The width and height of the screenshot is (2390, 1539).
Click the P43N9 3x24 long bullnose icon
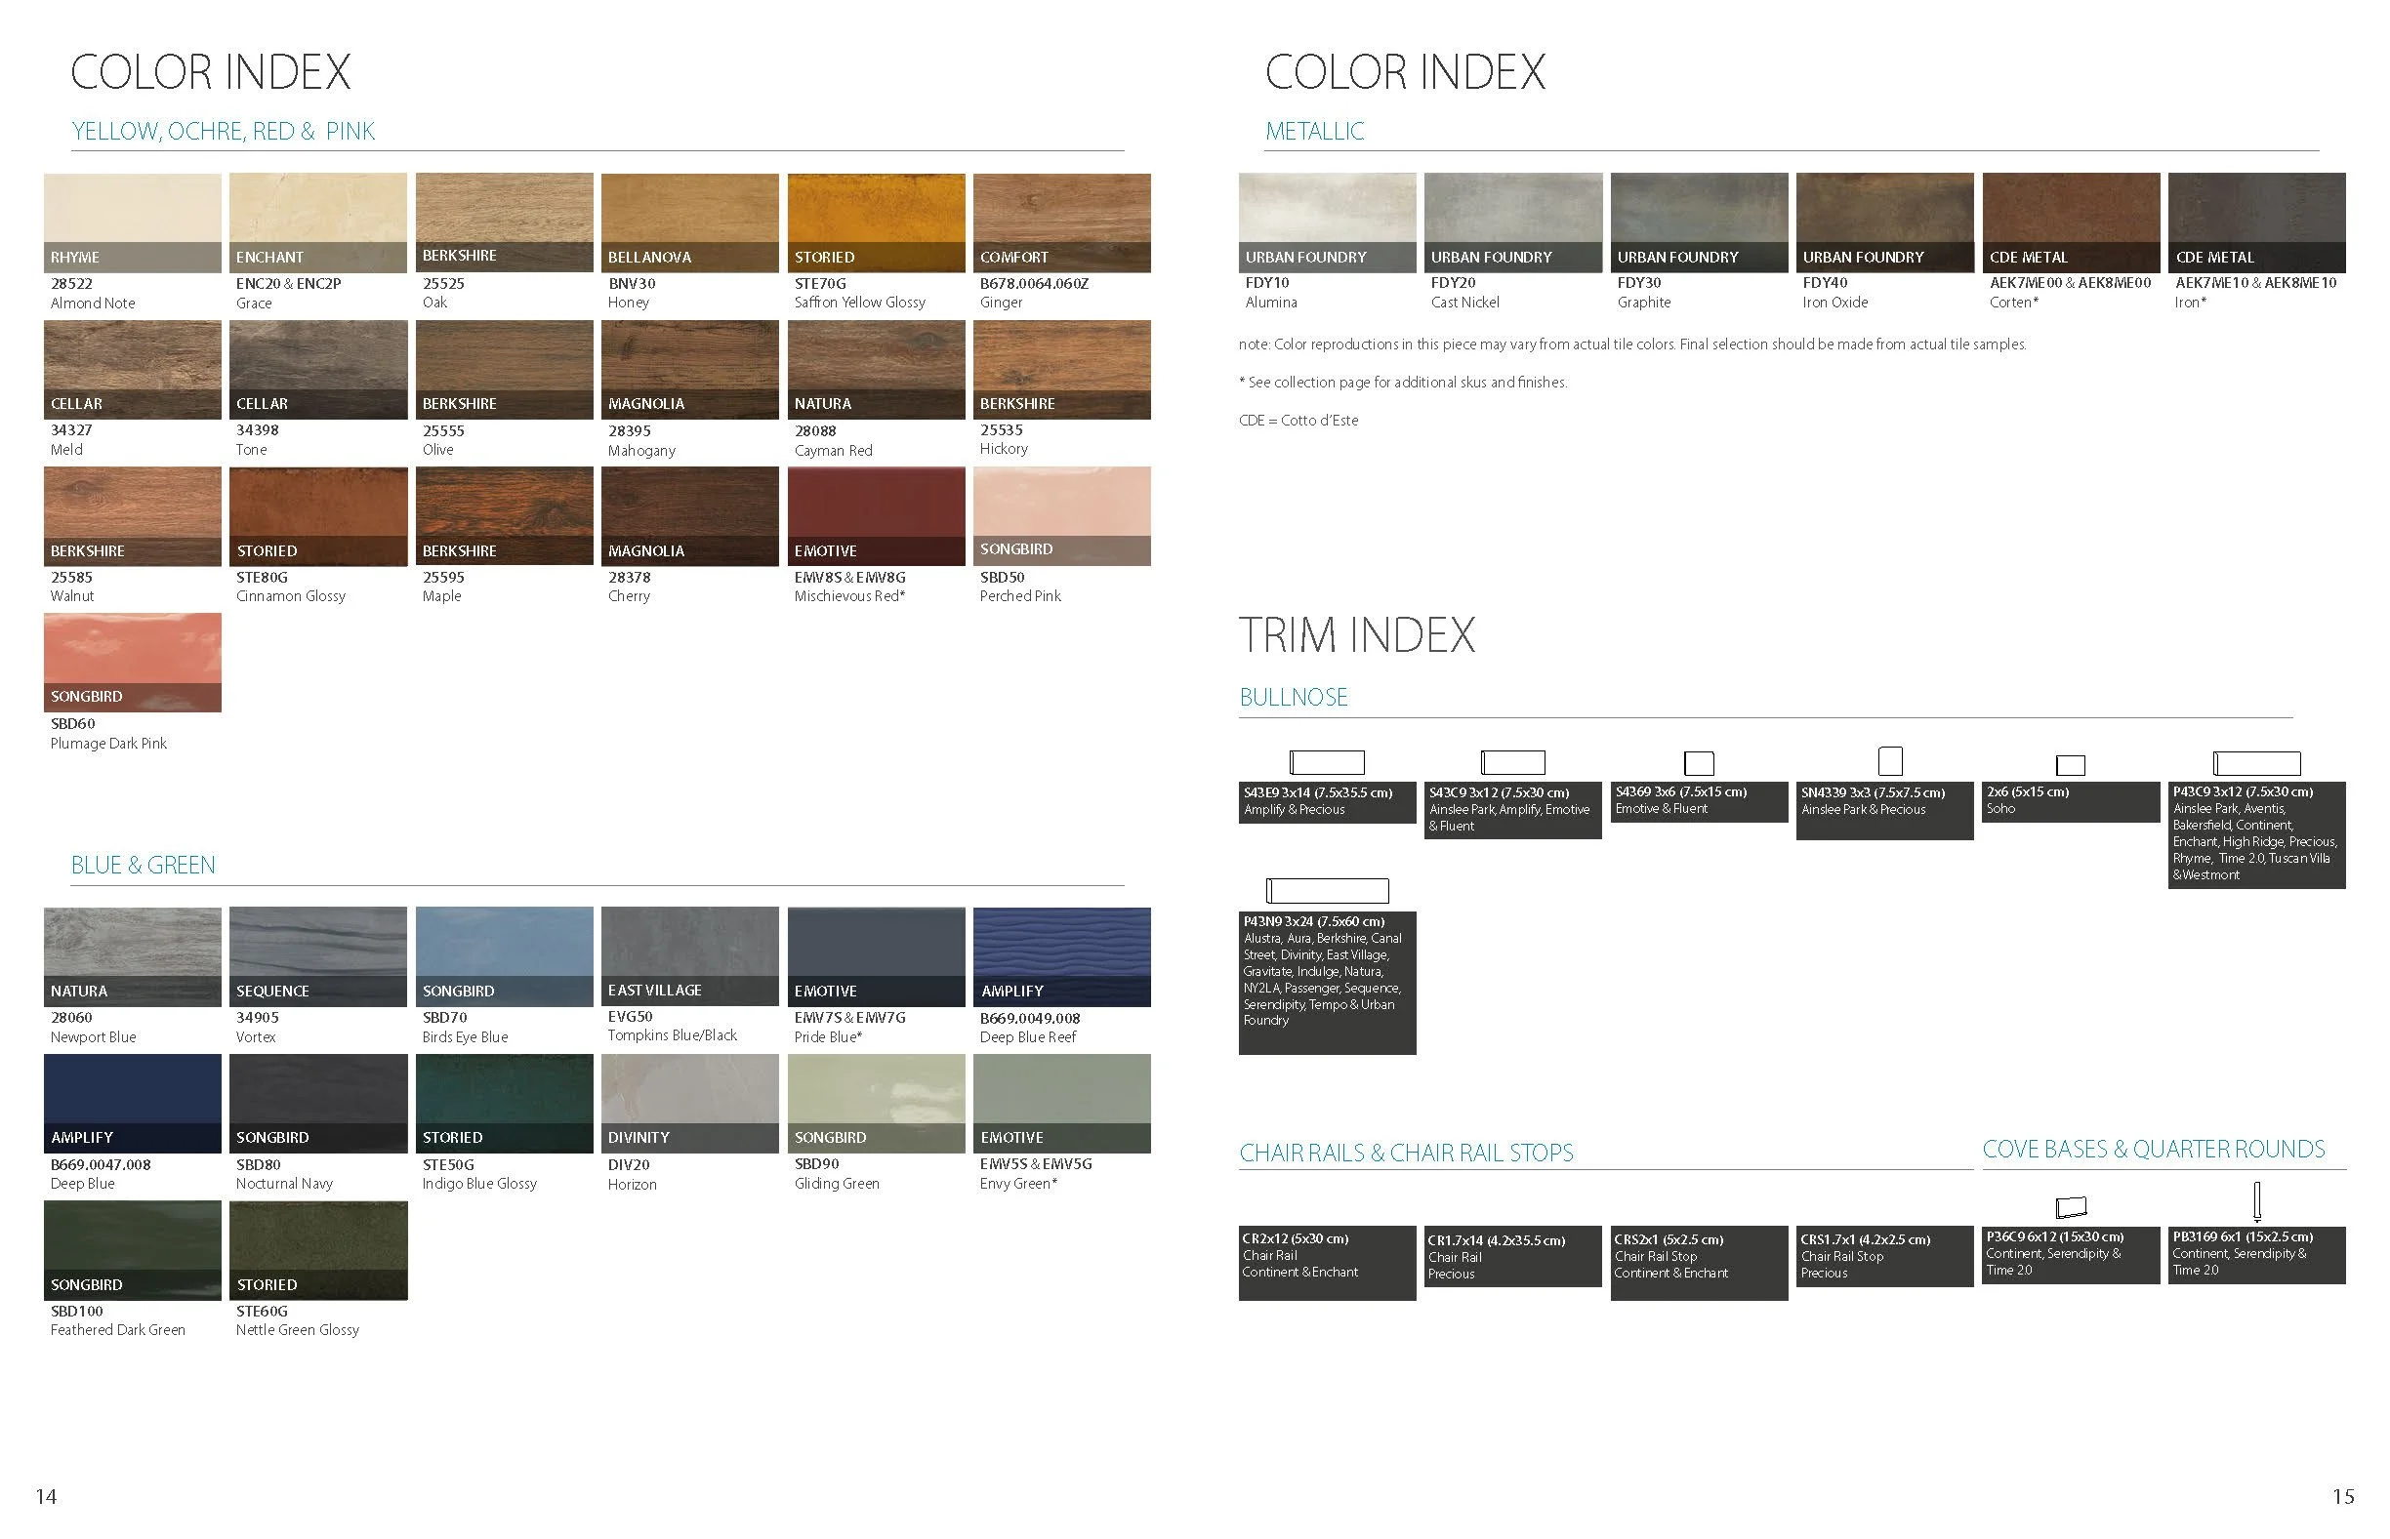pos(1327,890)
